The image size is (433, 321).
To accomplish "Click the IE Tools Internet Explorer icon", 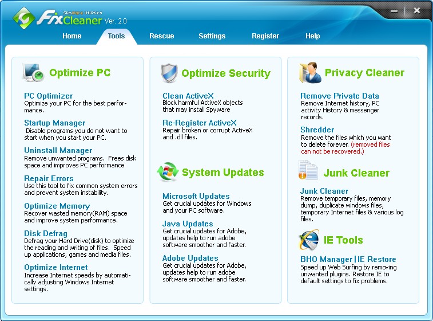I will [x=309, y=239].
